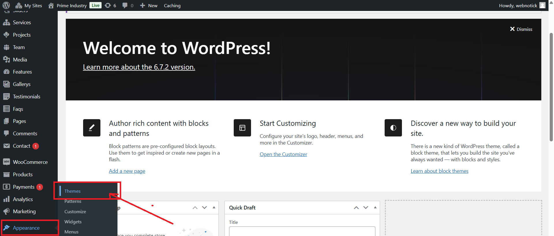
Task: Click the Add a new page link
Action: pos(127,171)
